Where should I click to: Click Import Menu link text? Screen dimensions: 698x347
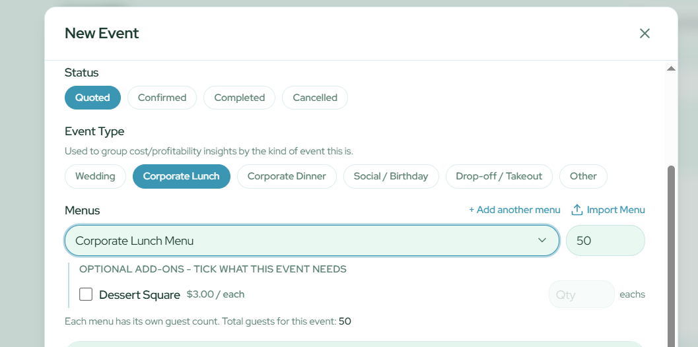[615, 210]
